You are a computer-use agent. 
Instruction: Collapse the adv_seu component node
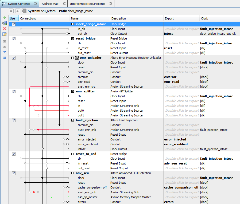pyautogui.click(x=72, y=173)
